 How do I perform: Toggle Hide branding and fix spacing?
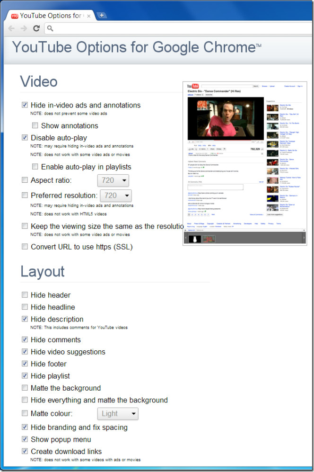click(x=25, y=427)
